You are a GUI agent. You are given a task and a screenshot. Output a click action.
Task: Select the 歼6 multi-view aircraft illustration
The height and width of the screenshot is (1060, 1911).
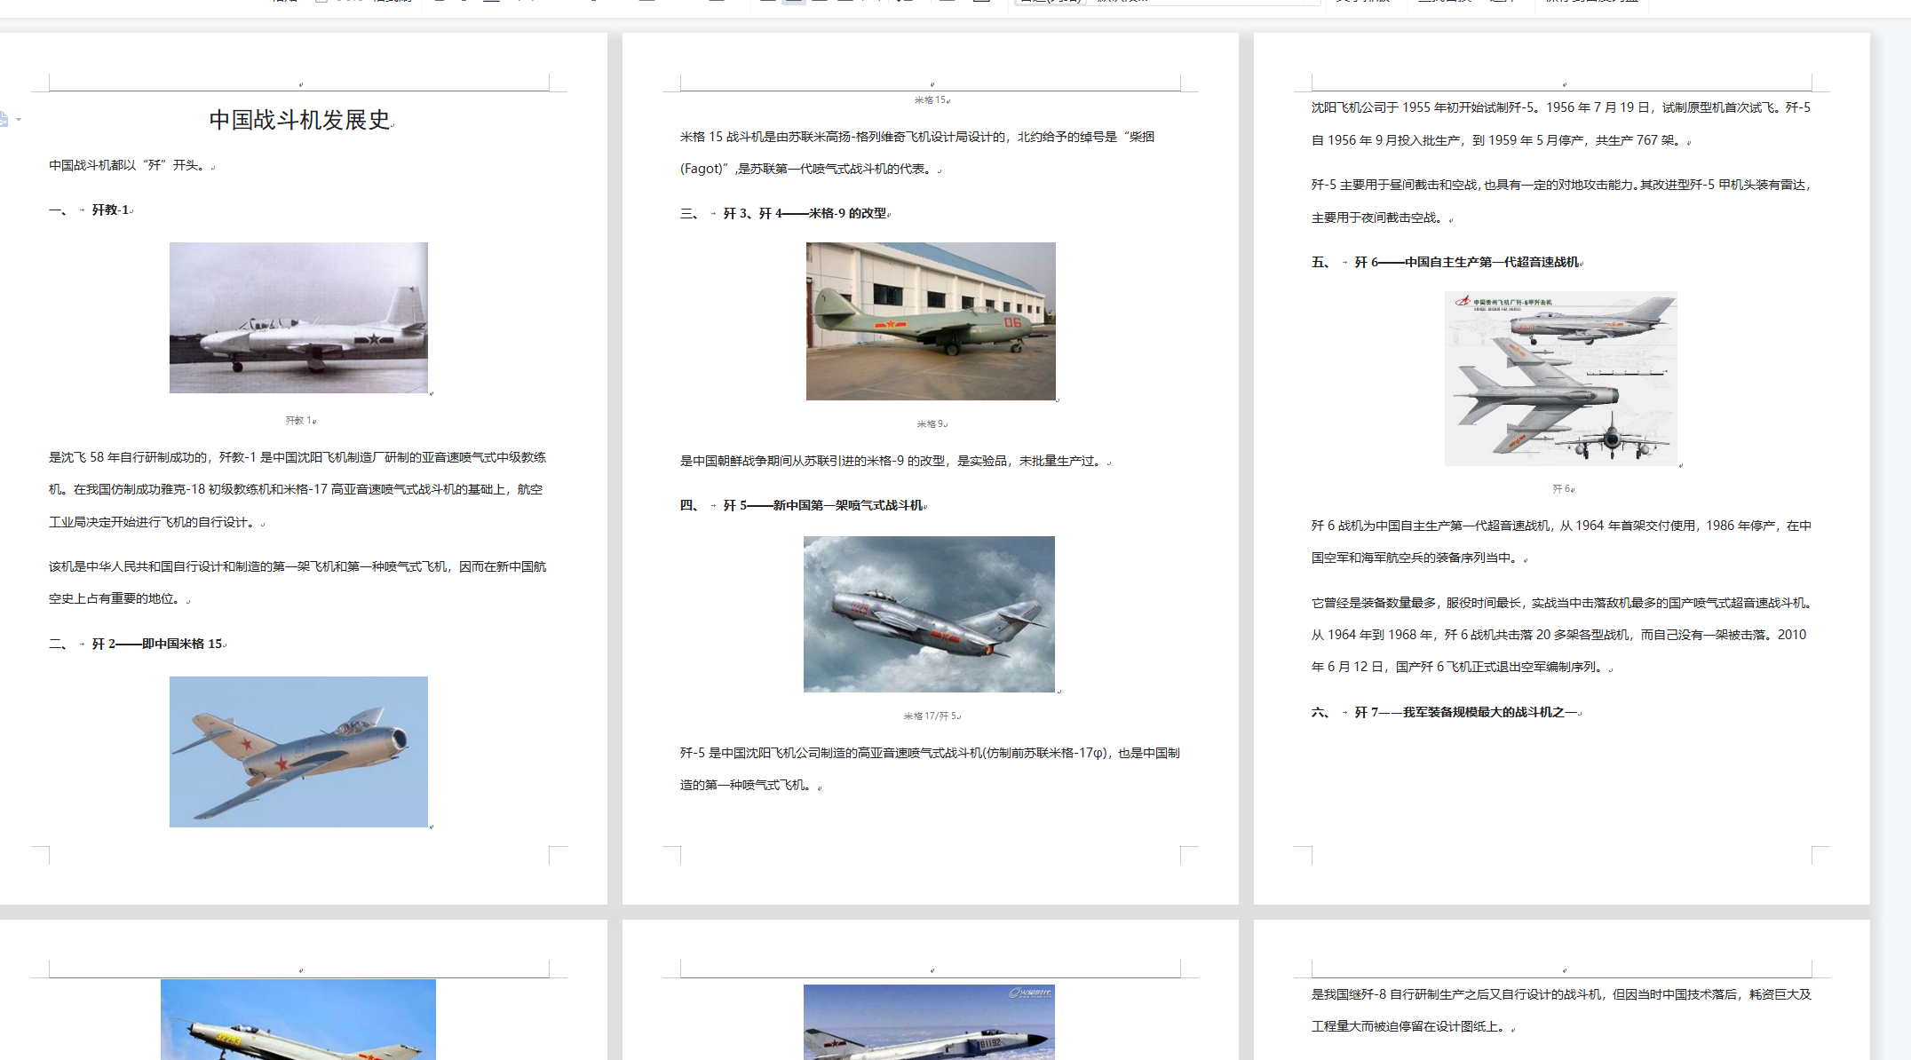coord(1560,379)
